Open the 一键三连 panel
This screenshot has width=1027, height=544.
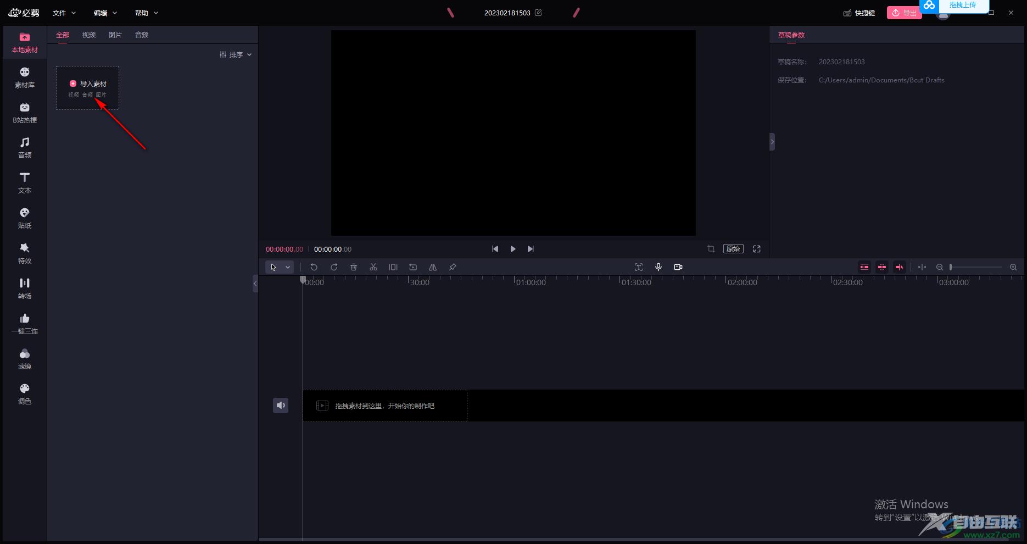(x=25, y=324)
